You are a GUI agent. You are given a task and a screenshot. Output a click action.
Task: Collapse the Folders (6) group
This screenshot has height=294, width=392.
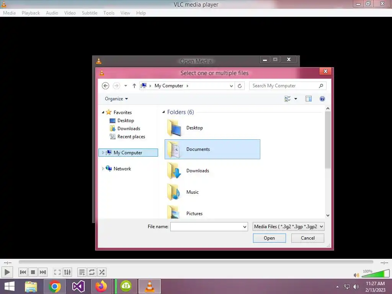point(163,112)
